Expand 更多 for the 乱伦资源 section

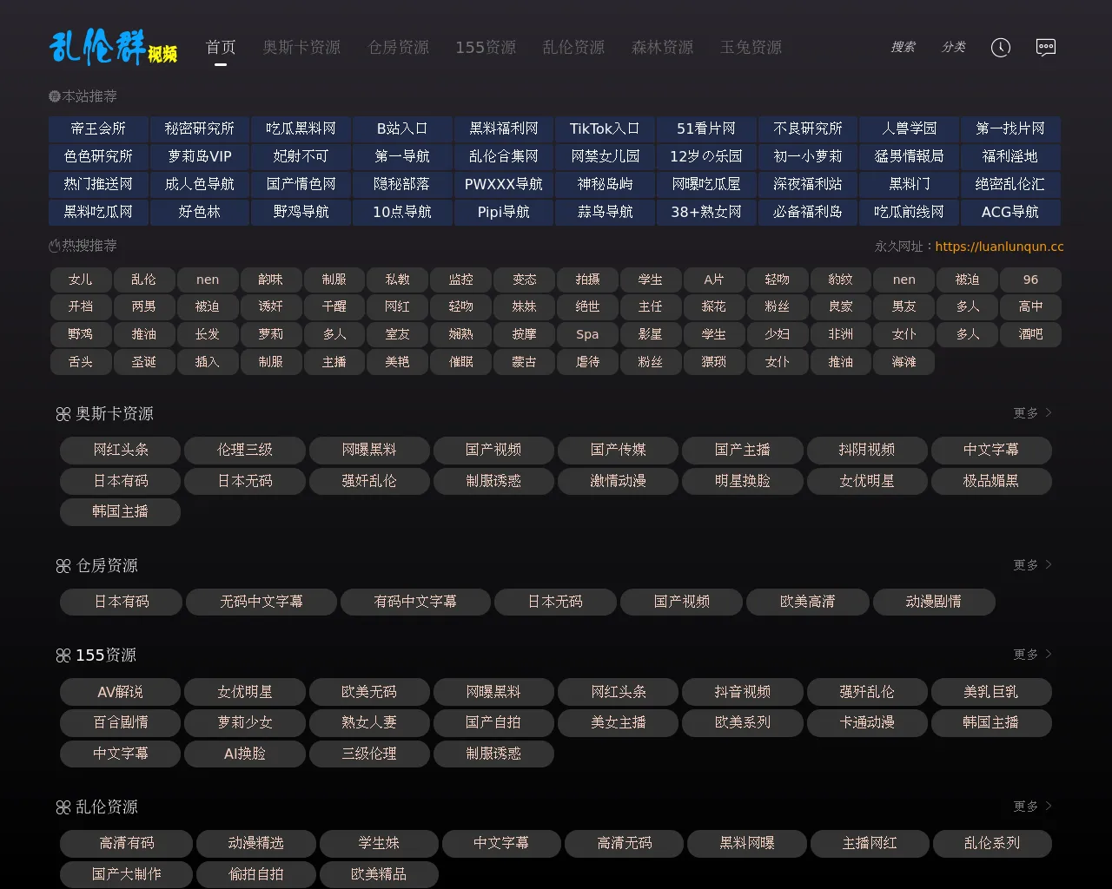[x=1032, y=807]
